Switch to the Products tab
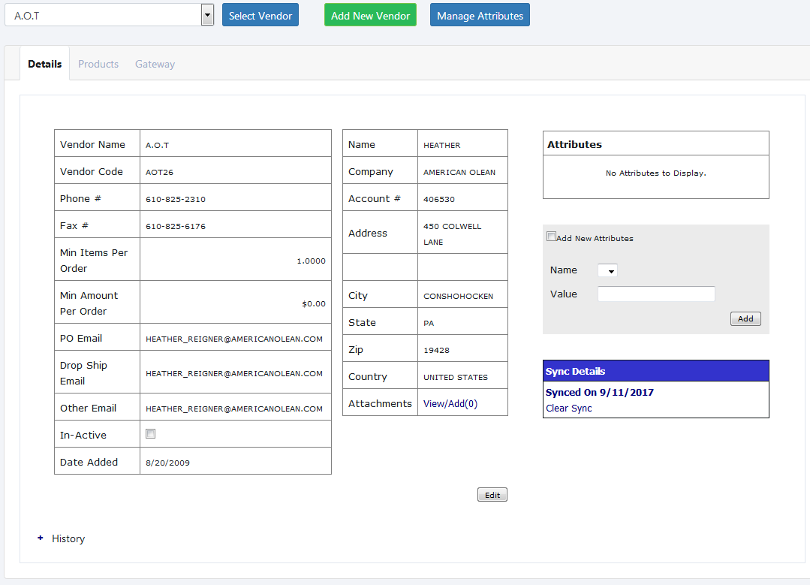Screen dimensions: 810x585 coord(98,64)
